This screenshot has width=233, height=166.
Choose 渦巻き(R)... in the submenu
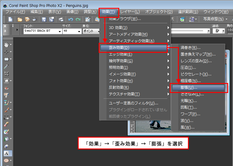(198, 48)
